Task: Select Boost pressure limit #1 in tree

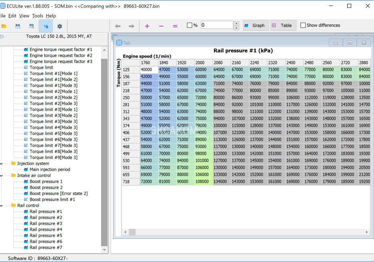Action: coord(52,200)
